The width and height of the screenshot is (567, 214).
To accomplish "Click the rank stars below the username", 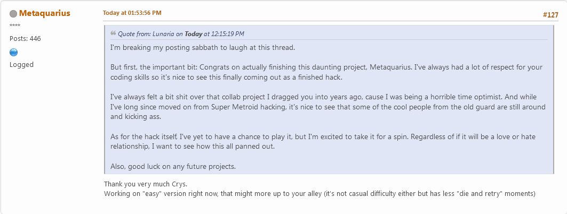I will tap(15, 26).
